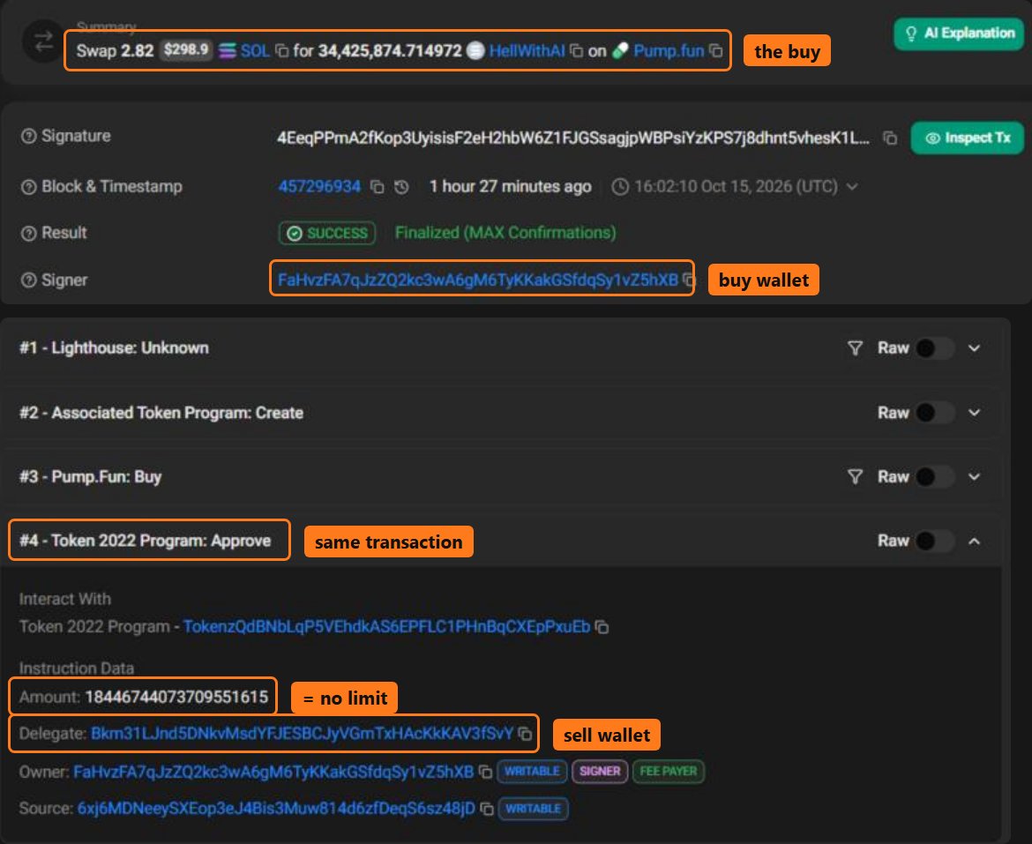Viewport: 1032px width, 844px height.
Task: Copy the transaction signature
Action: tap(890, 138)
